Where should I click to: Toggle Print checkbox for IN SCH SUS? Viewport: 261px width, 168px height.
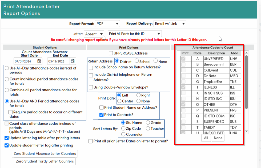point(183,93)
